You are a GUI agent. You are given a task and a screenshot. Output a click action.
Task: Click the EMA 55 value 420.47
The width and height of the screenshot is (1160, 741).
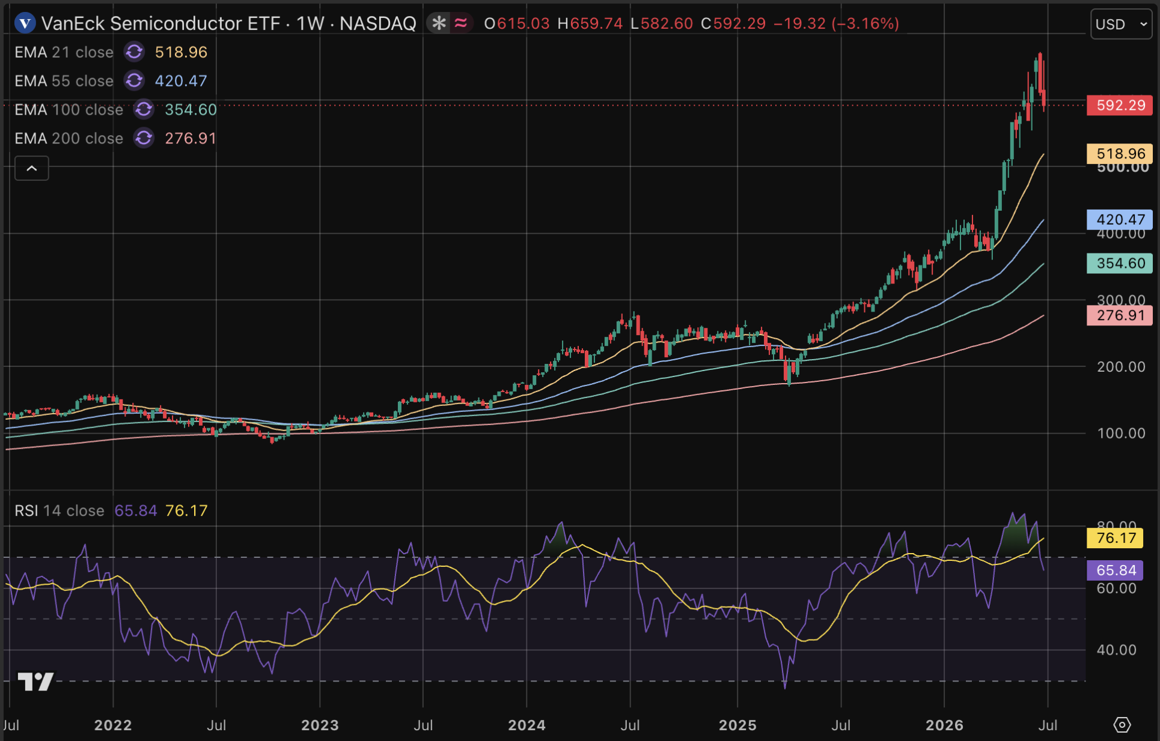click(x=181, y=80)
